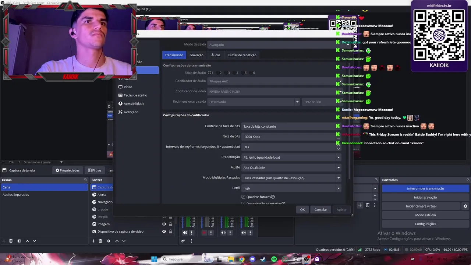Unmute the red muted audio channel
Image resolution: width=471 pixels, height=265 pixels.
[204, 233]
